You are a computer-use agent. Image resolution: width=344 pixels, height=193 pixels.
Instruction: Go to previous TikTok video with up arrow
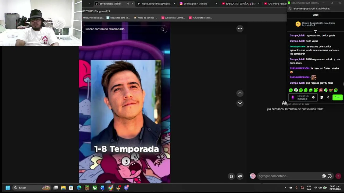coord(240,93)
